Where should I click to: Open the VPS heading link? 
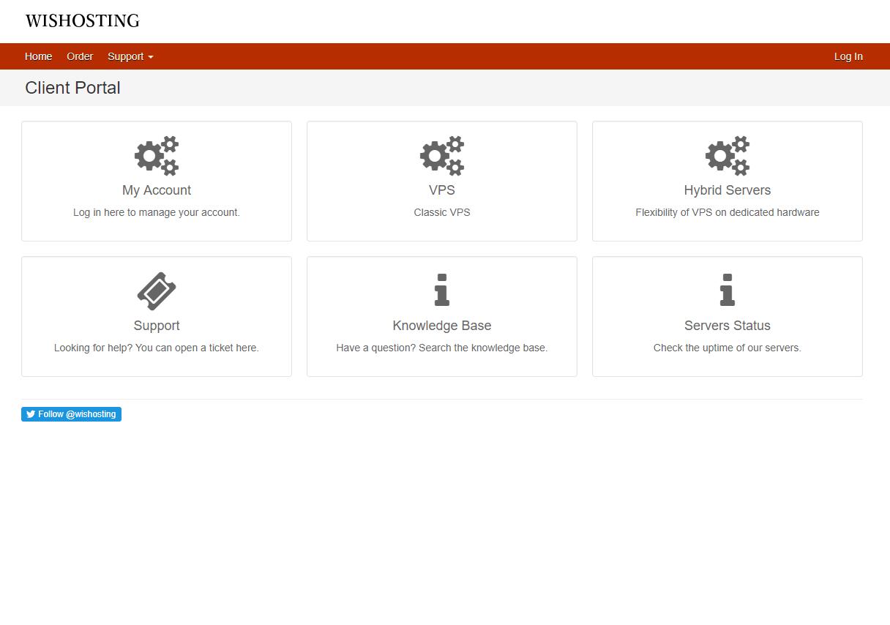442,190
